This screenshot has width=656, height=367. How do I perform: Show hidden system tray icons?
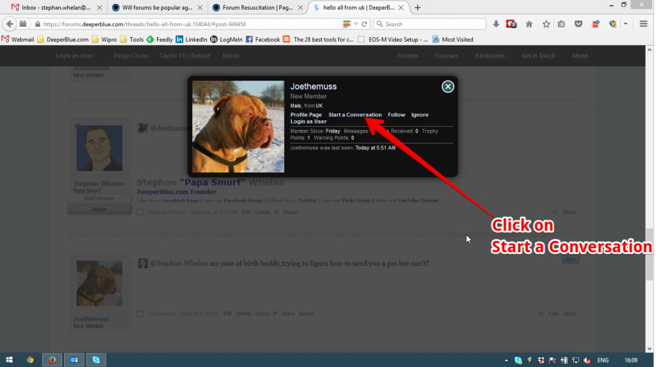point(506,361)
